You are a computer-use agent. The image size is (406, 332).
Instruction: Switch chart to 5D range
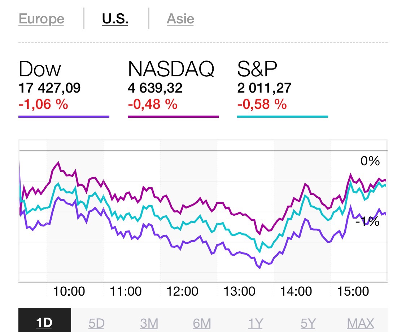pyautogui.click(x=96, y=323)
